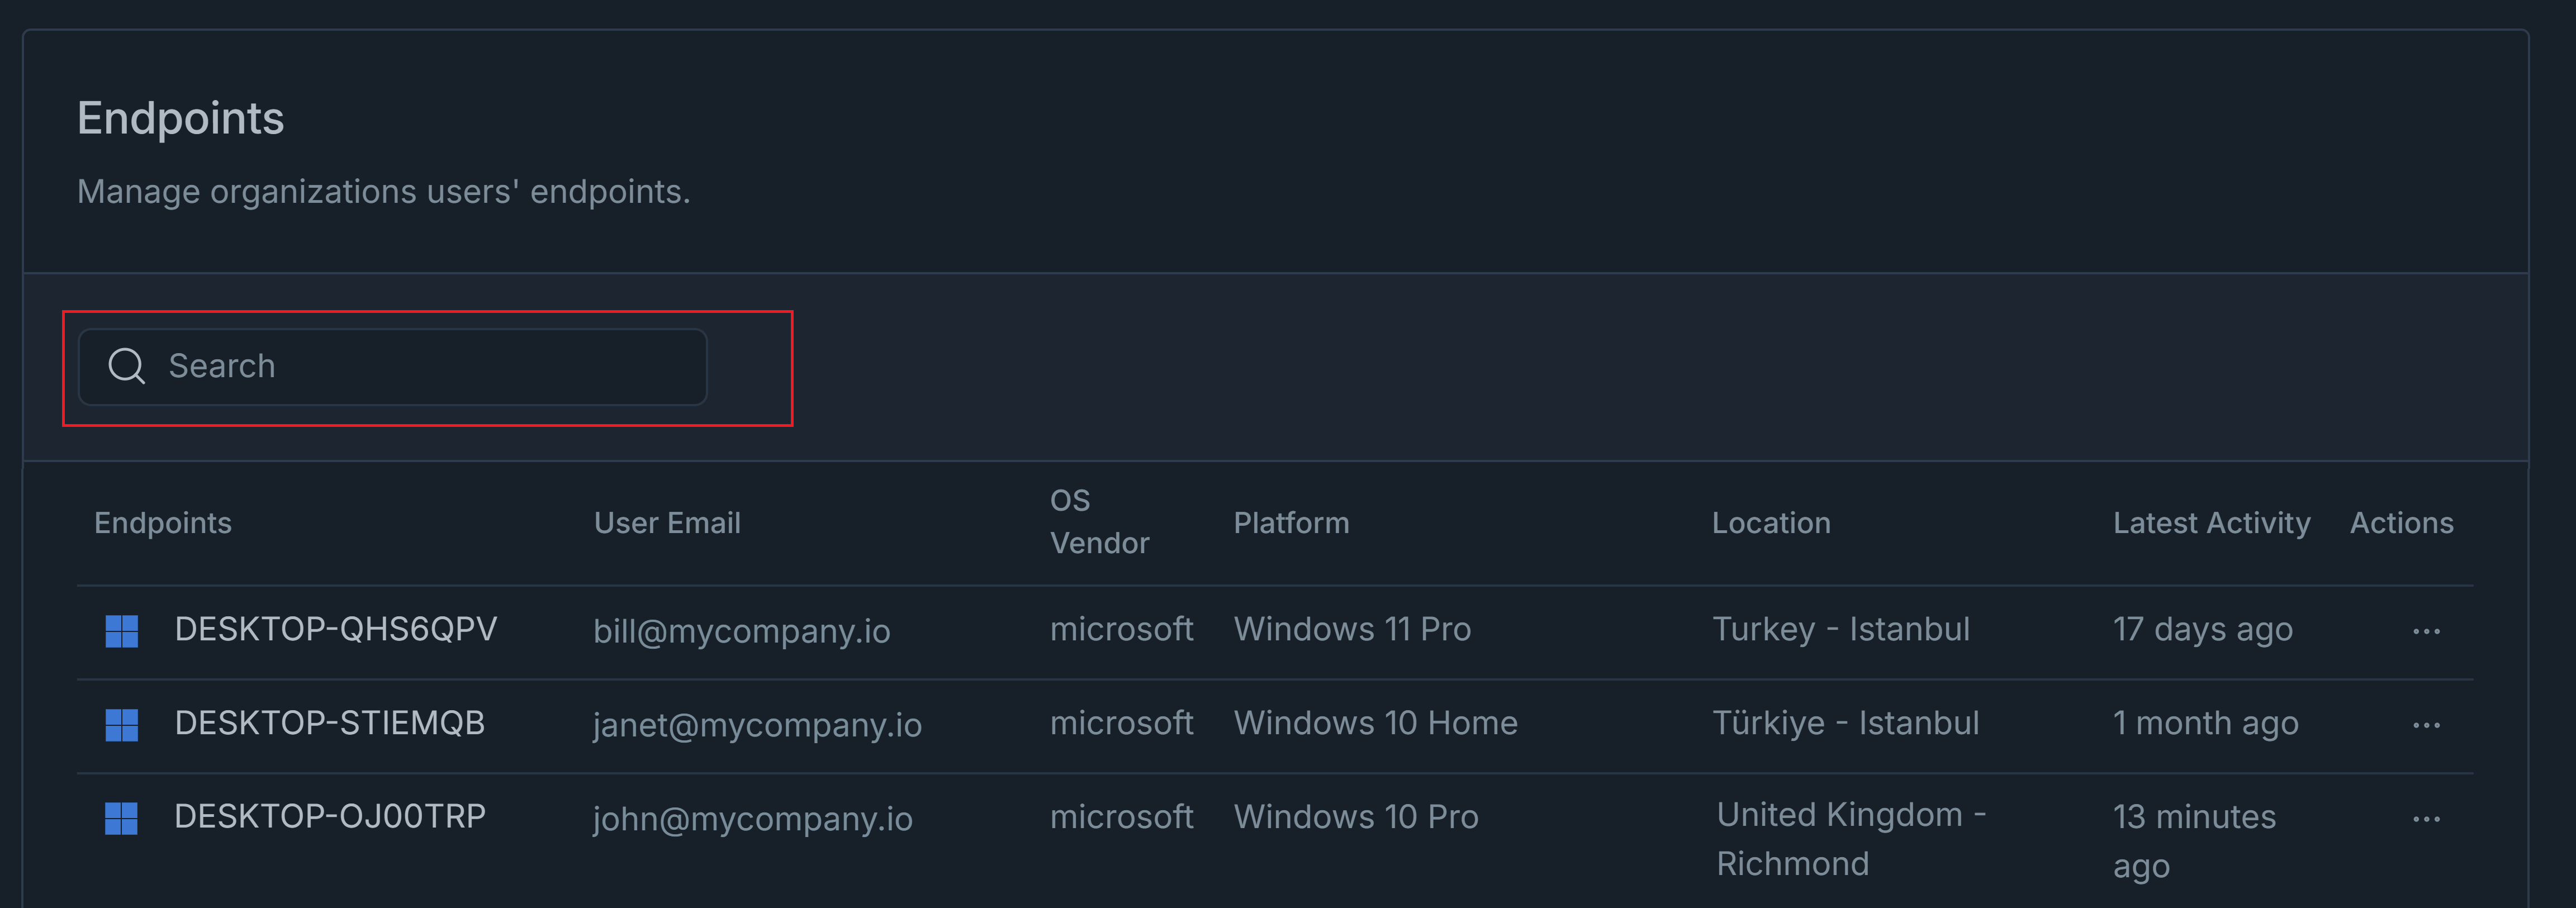Click the 'Manage organizations users' endpoints.' subtitle
Image resolution: width=2576 pixels, height=908 pixels.
click(x=384, y=191)
